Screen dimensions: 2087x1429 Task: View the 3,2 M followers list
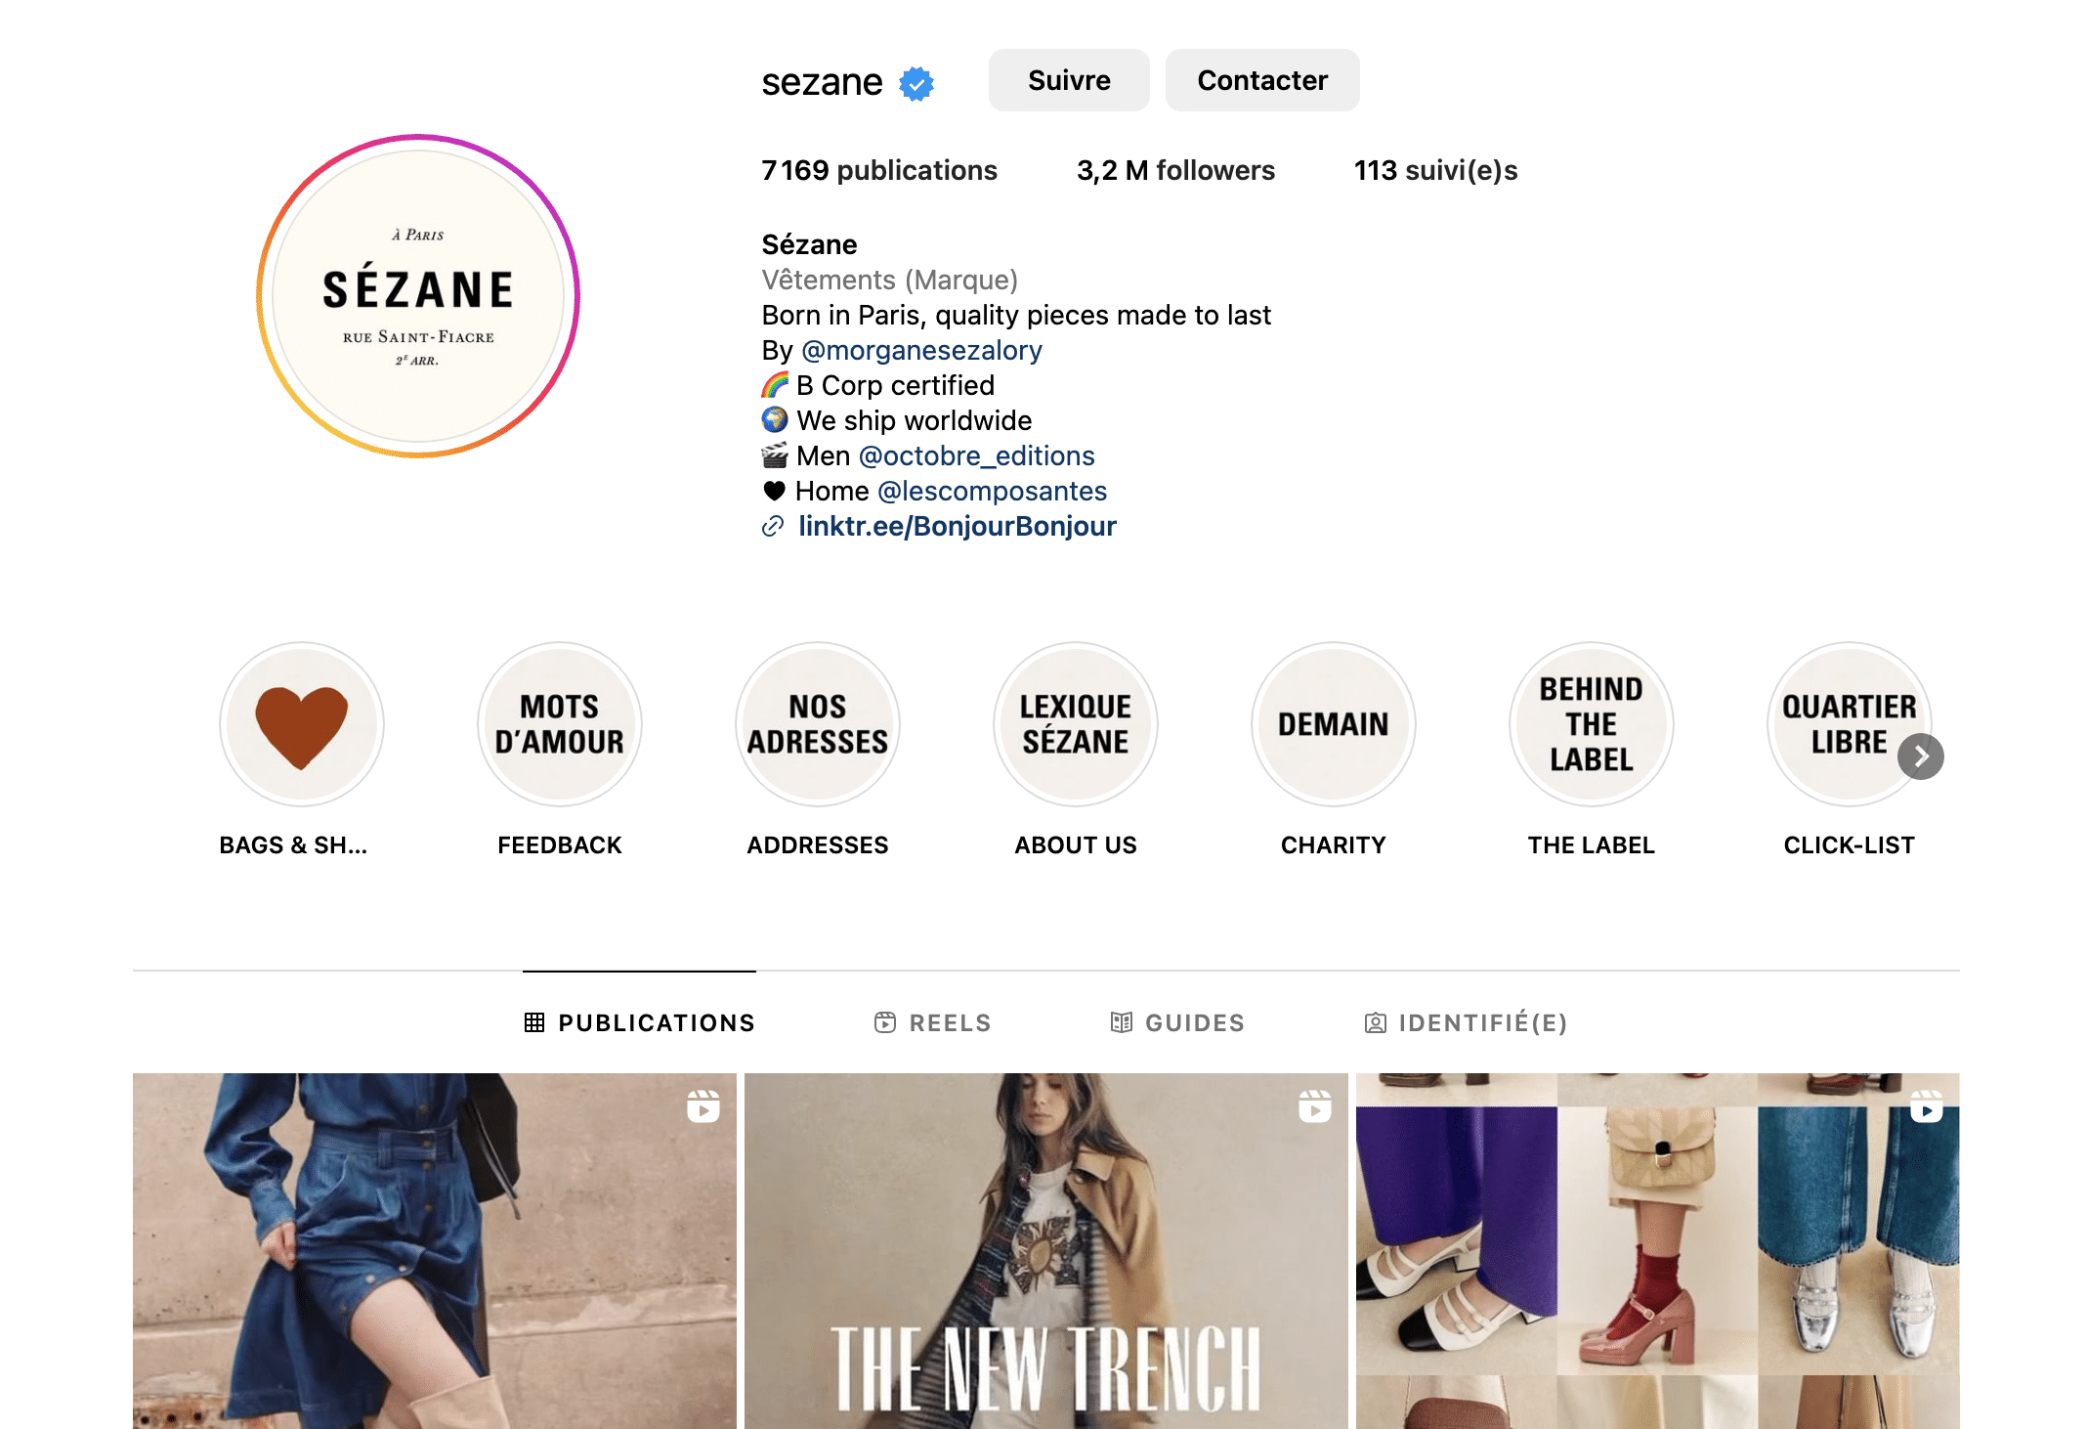[x=1175, y=170]
